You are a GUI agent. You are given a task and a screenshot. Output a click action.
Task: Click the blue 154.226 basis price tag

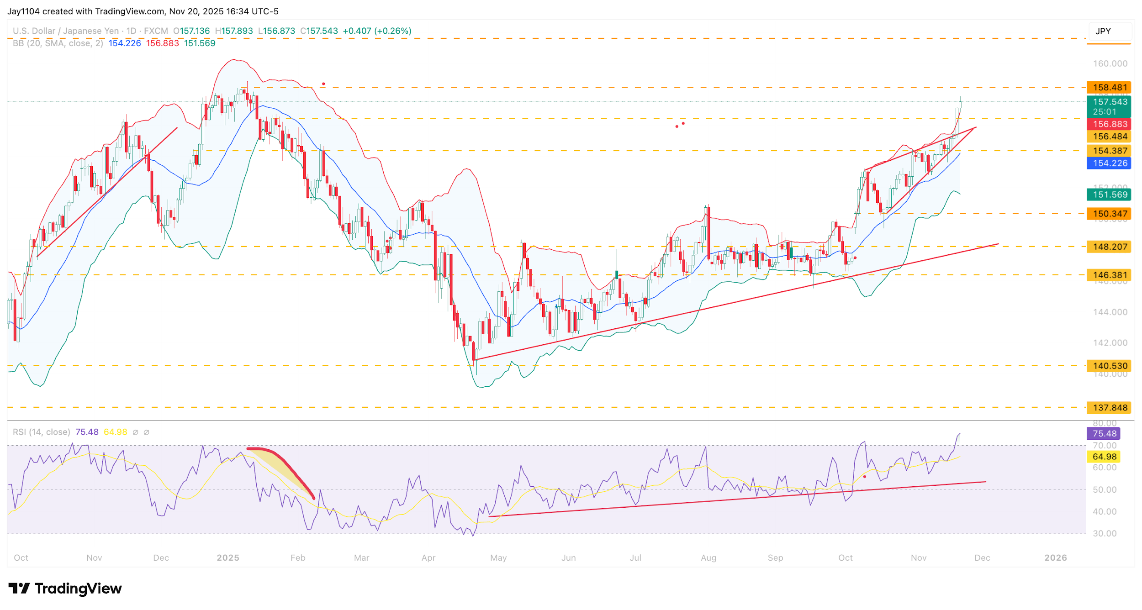(x=1109, y=163)
